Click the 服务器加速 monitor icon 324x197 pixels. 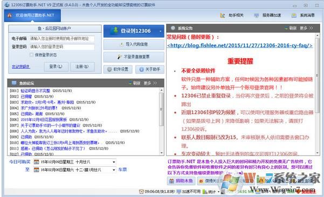pos(257,15)
